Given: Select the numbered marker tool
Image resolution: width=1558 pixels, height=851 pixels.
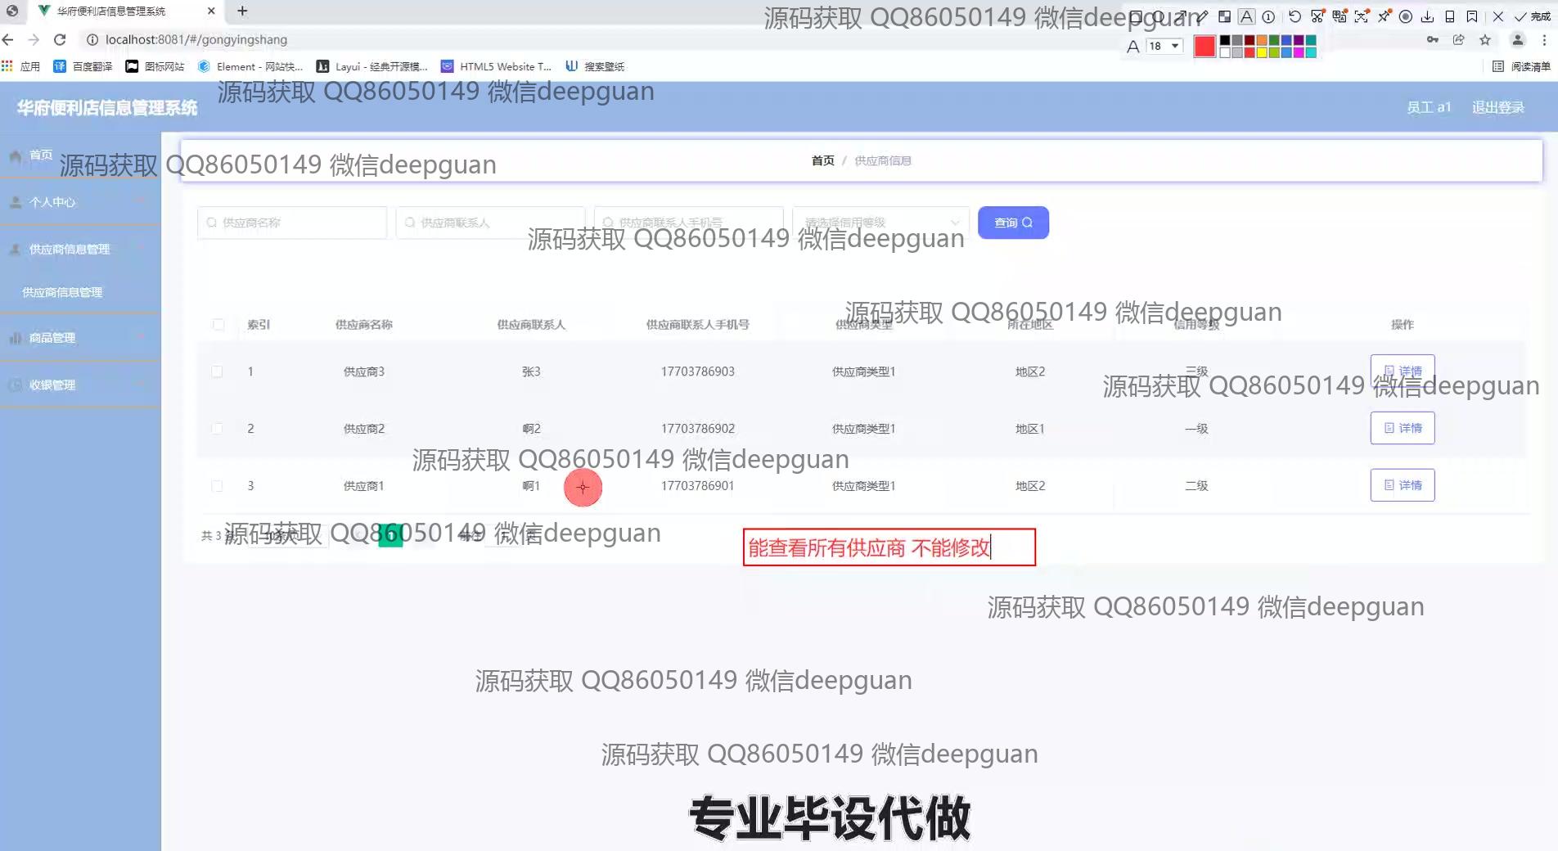Looking at the screenshot, I should [1268, 16].
